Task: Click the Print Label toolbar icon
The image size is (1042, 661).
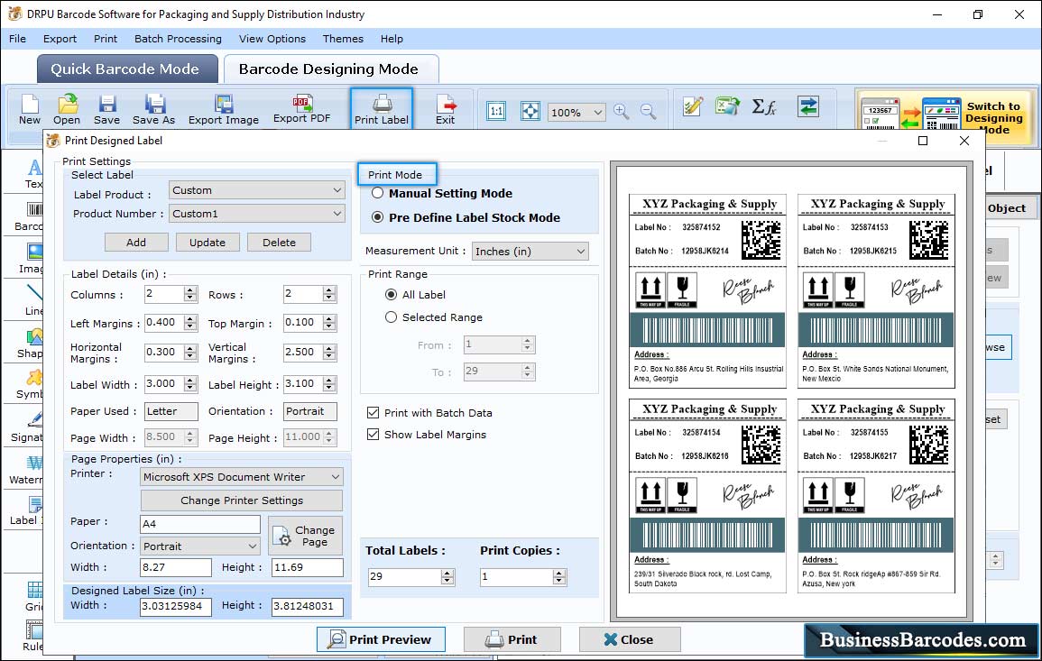Action: [382, 108]
